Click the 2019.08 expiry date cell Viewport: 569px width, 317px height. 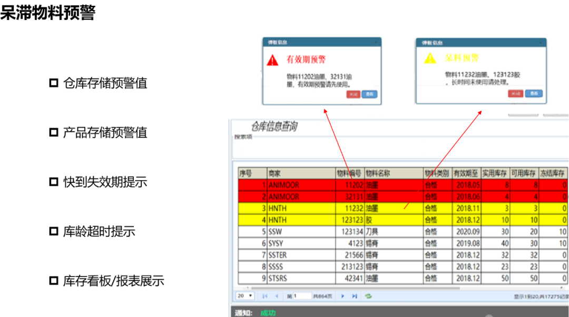[466, 243]
